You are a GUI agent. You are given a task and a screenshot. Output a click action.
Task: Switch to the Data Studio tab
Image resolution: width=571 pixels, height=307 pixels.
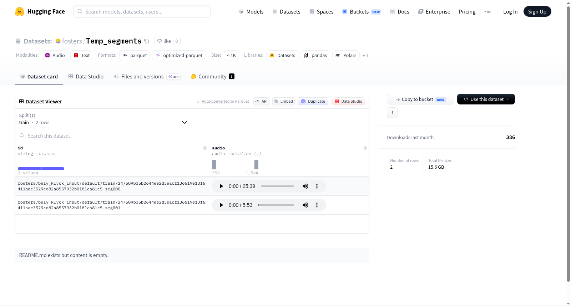[x=86, y=77]
